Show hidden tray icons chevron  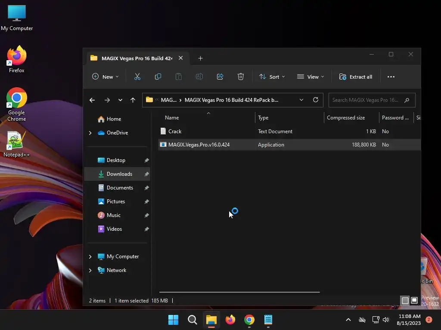348,320
